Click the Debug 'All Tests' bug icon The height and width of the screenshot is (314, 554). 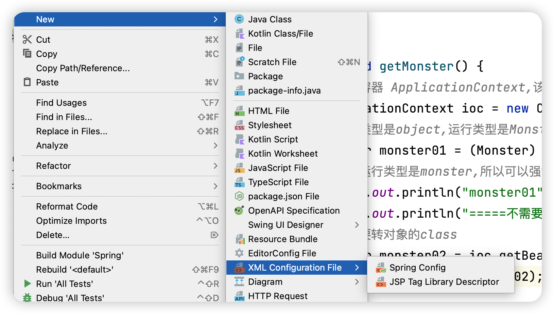27,297
